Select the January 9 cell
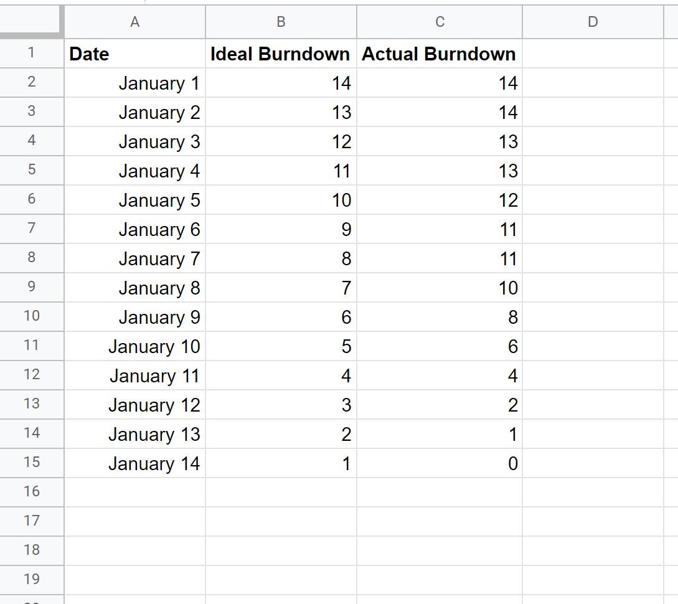 [134, 318]
